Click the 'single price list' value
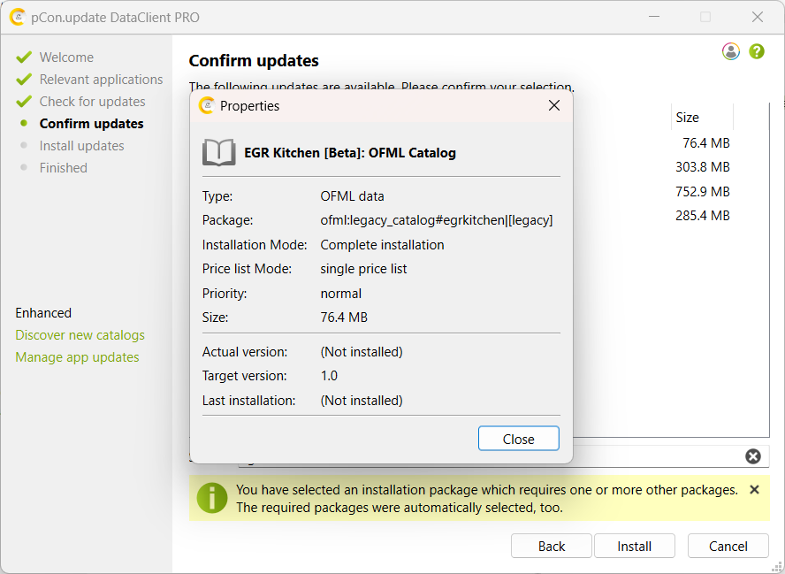The image size is (785, 574). pyautogui.click(x=363, y=269)
